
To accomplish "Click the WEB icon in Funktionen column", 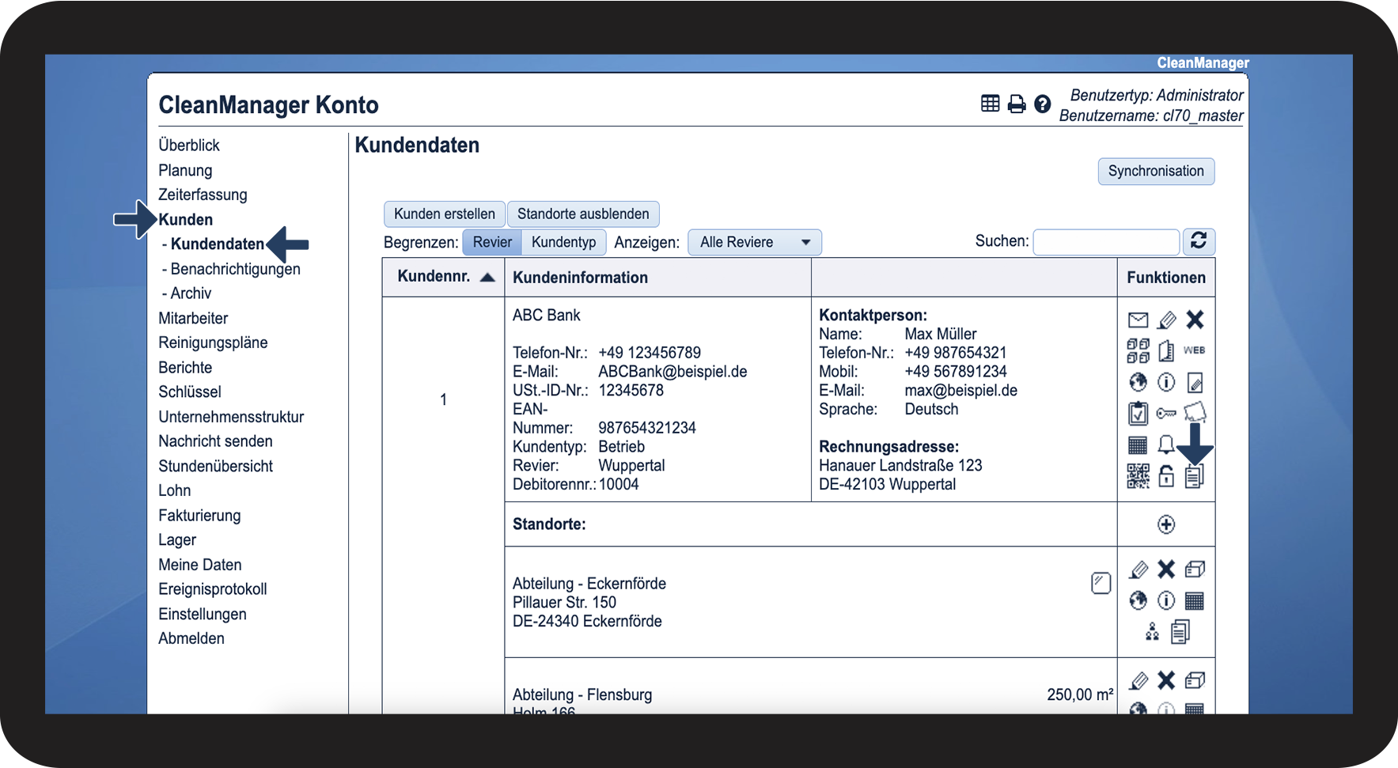I will pyautogui.click(x=1194, y=350).
